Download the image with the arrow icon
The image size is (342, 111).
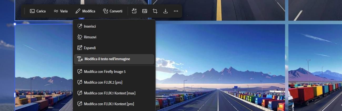(x=165, y=11)
